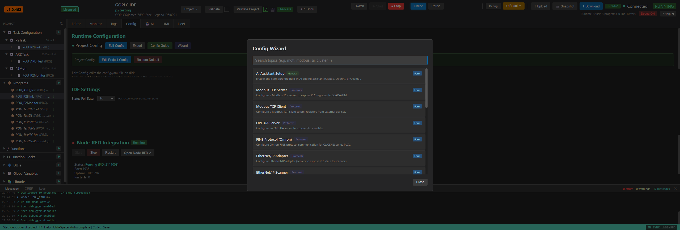Toggle the Validate Project checkbox
Screen dimensions: 680x230
click(x=265, y=9)
